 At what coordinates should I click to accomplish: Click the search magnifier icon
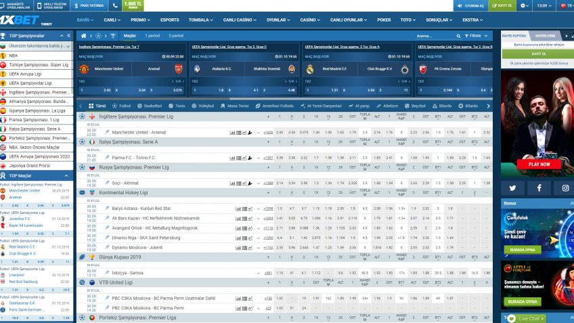(458, 36)
